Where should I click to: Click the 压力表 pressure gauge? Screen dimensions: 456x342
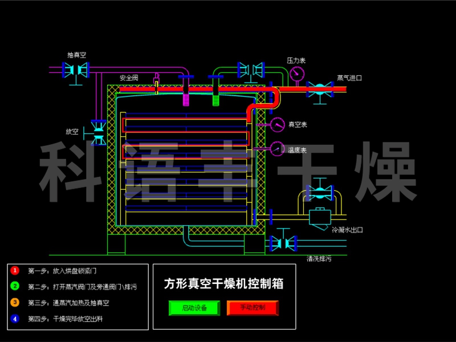[297, 74]
